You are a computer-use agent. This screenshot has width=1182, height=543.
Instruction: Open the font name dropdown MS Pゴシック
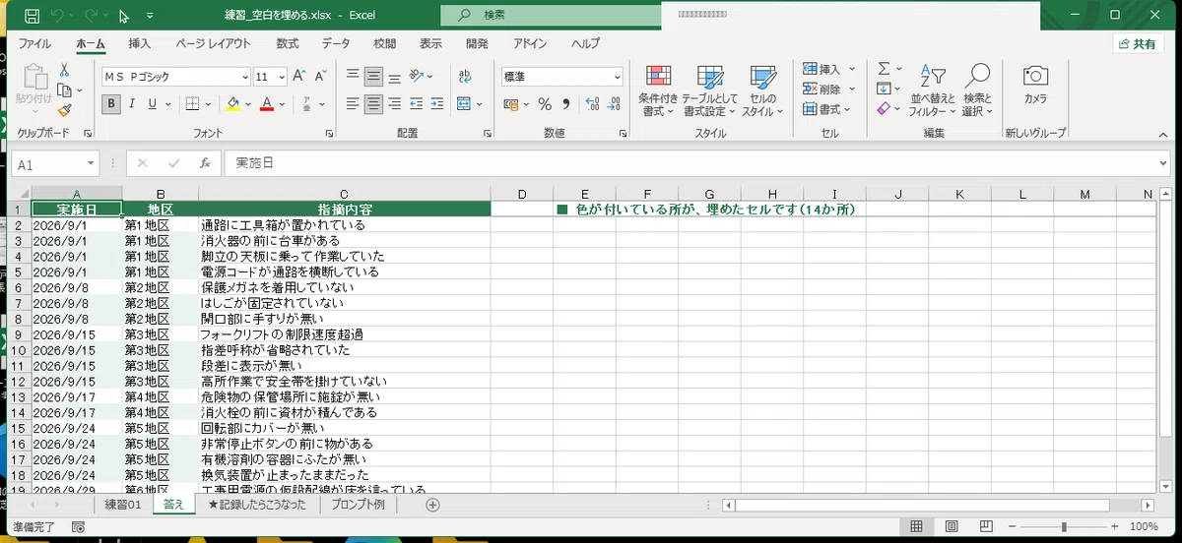click(x=245, y=77)
